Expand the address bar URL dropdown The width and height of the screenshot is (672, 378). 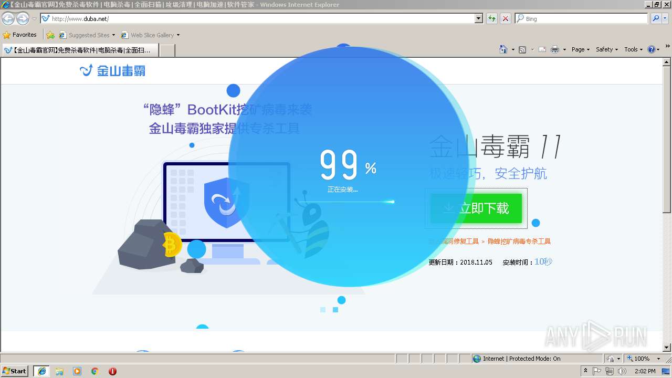coord(478,18)
